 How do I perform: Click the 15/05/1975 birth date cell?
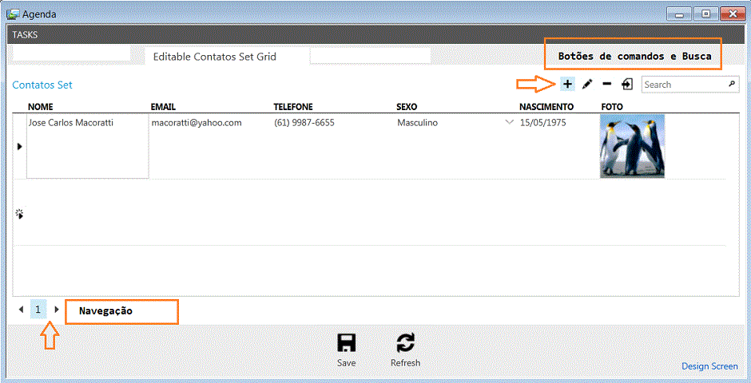543,123
